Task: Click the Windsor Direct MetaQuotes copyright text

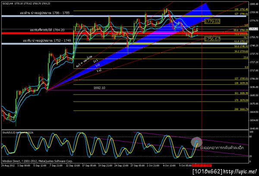Action: [37, 161]
